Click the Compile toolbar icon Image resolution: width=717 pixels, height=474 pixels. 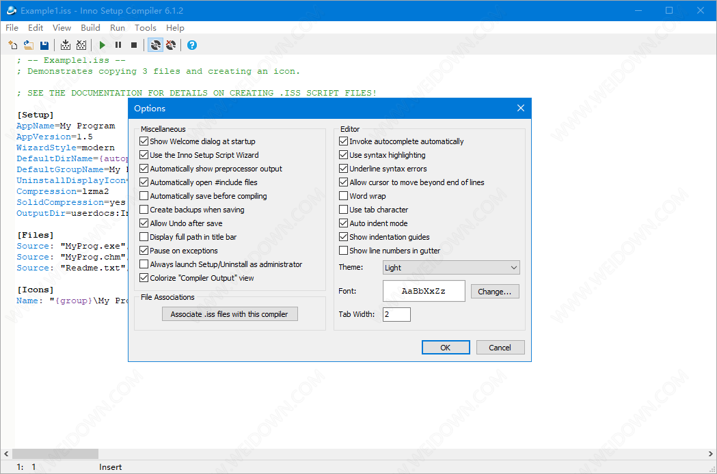click(x=66, y=45)
